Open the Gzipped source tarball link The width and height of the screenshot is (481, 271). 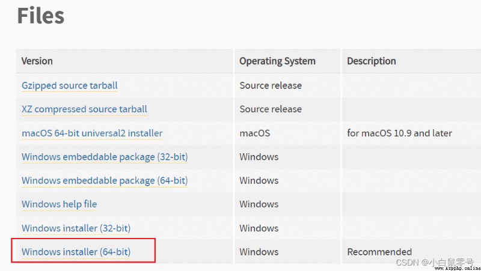tap(70, 85)
